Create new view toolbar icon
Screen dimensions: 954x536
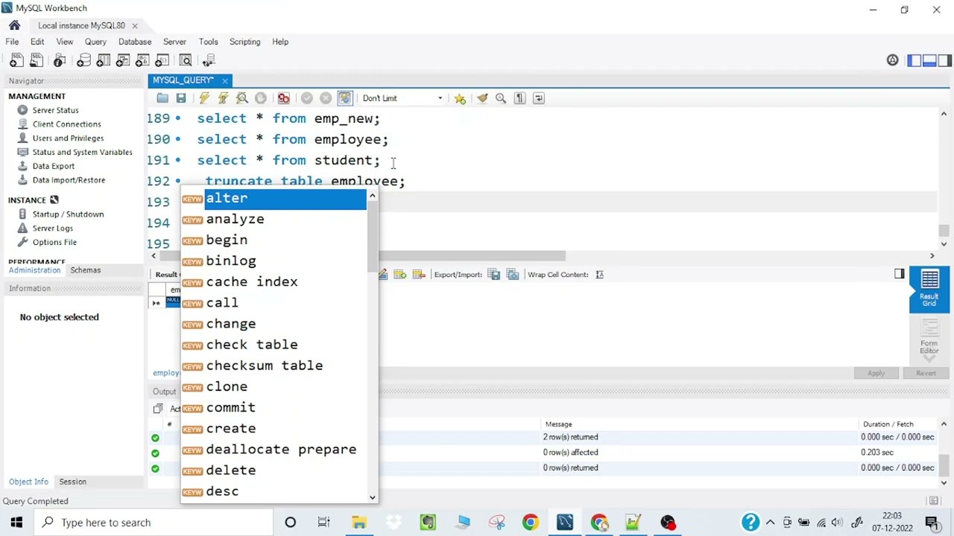click(x=122, y=60)
